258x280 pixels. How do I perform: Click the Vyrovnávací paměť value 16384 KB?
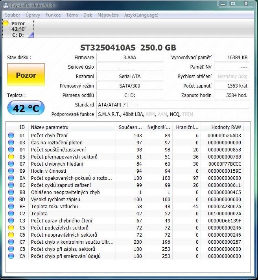pos(232,58)
